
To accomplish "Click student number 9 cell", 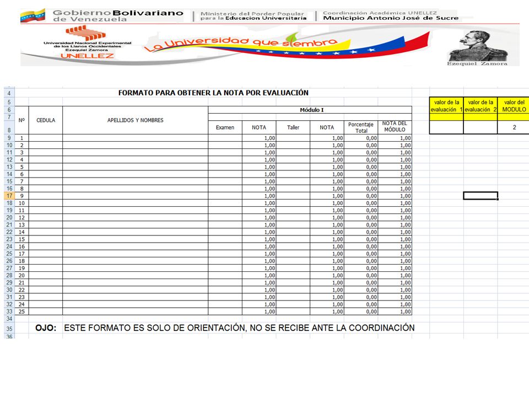I will pyautogui.click(x=21, y=196).
